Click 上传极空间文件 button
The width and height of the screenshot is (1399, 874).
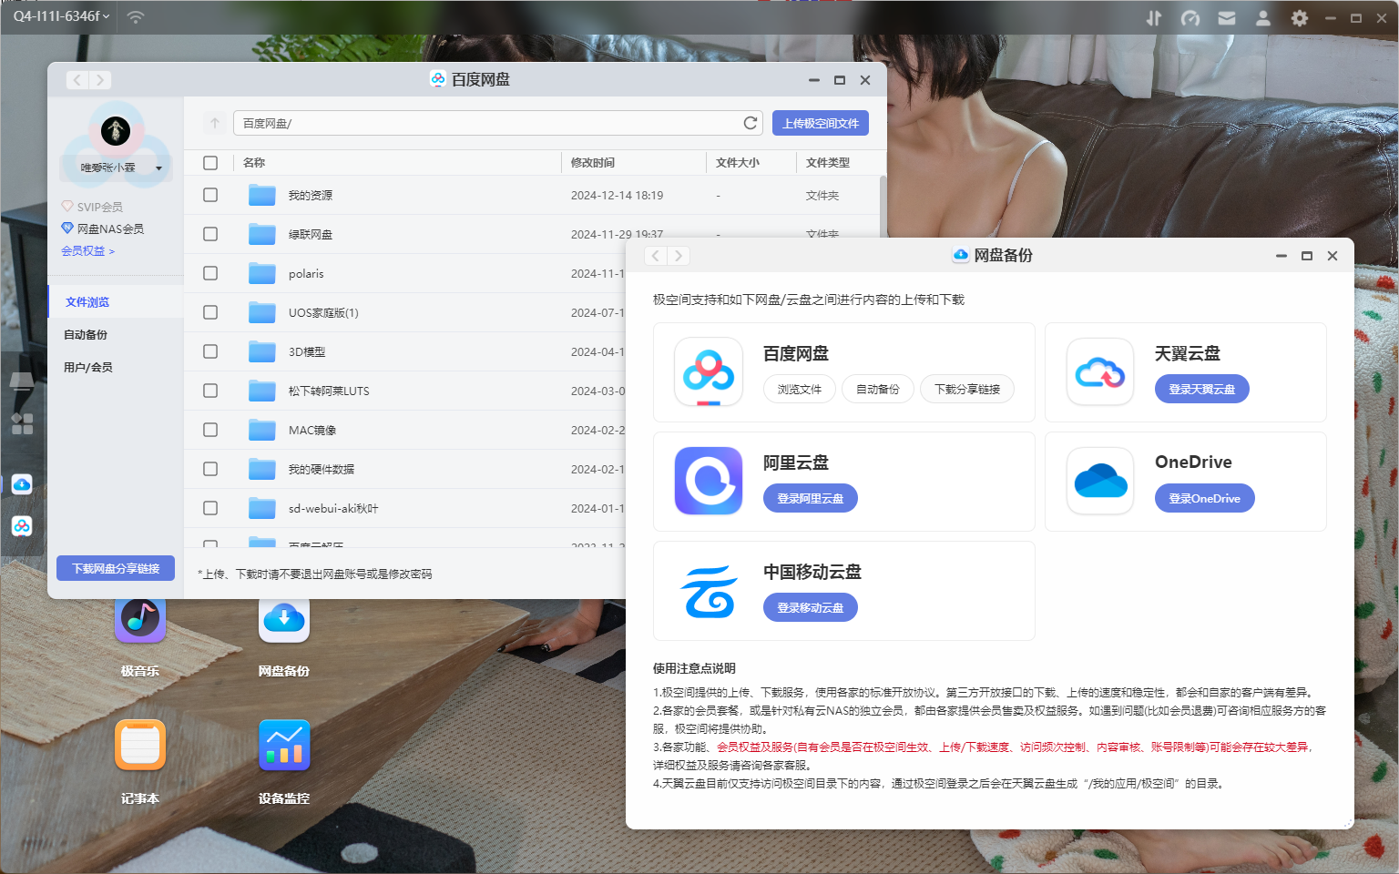(x=821, y=123)
